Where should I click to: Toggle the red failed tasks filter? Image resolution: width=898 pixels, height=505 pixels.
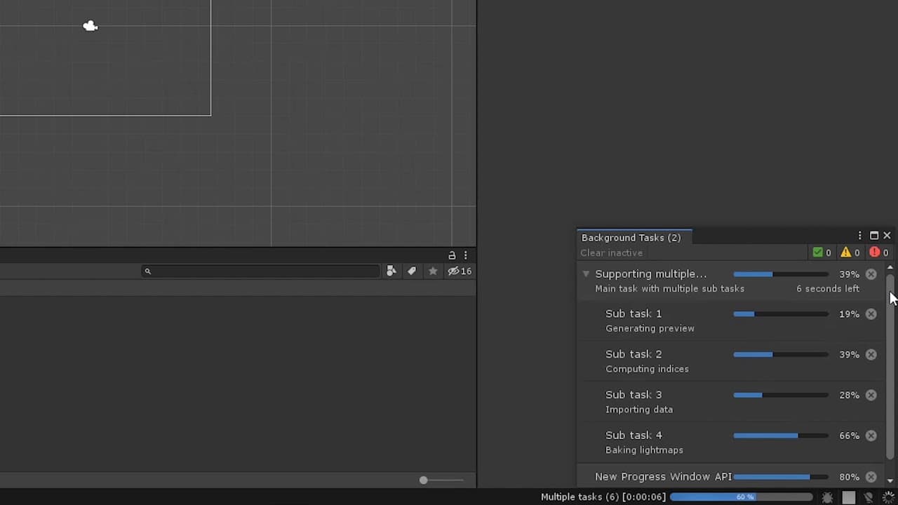tap(879, 253)
